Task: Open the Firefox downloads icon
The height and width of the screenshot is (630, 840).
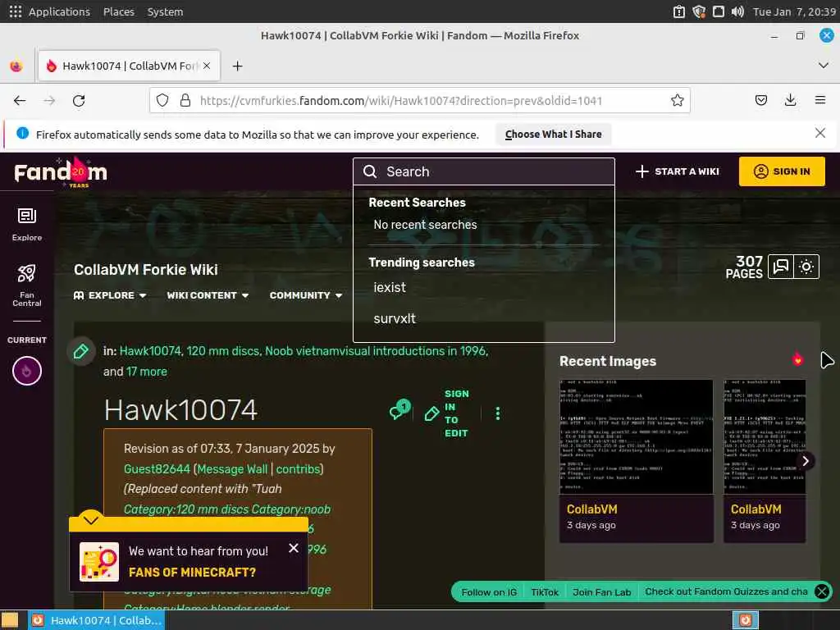Action: point(790,100)
